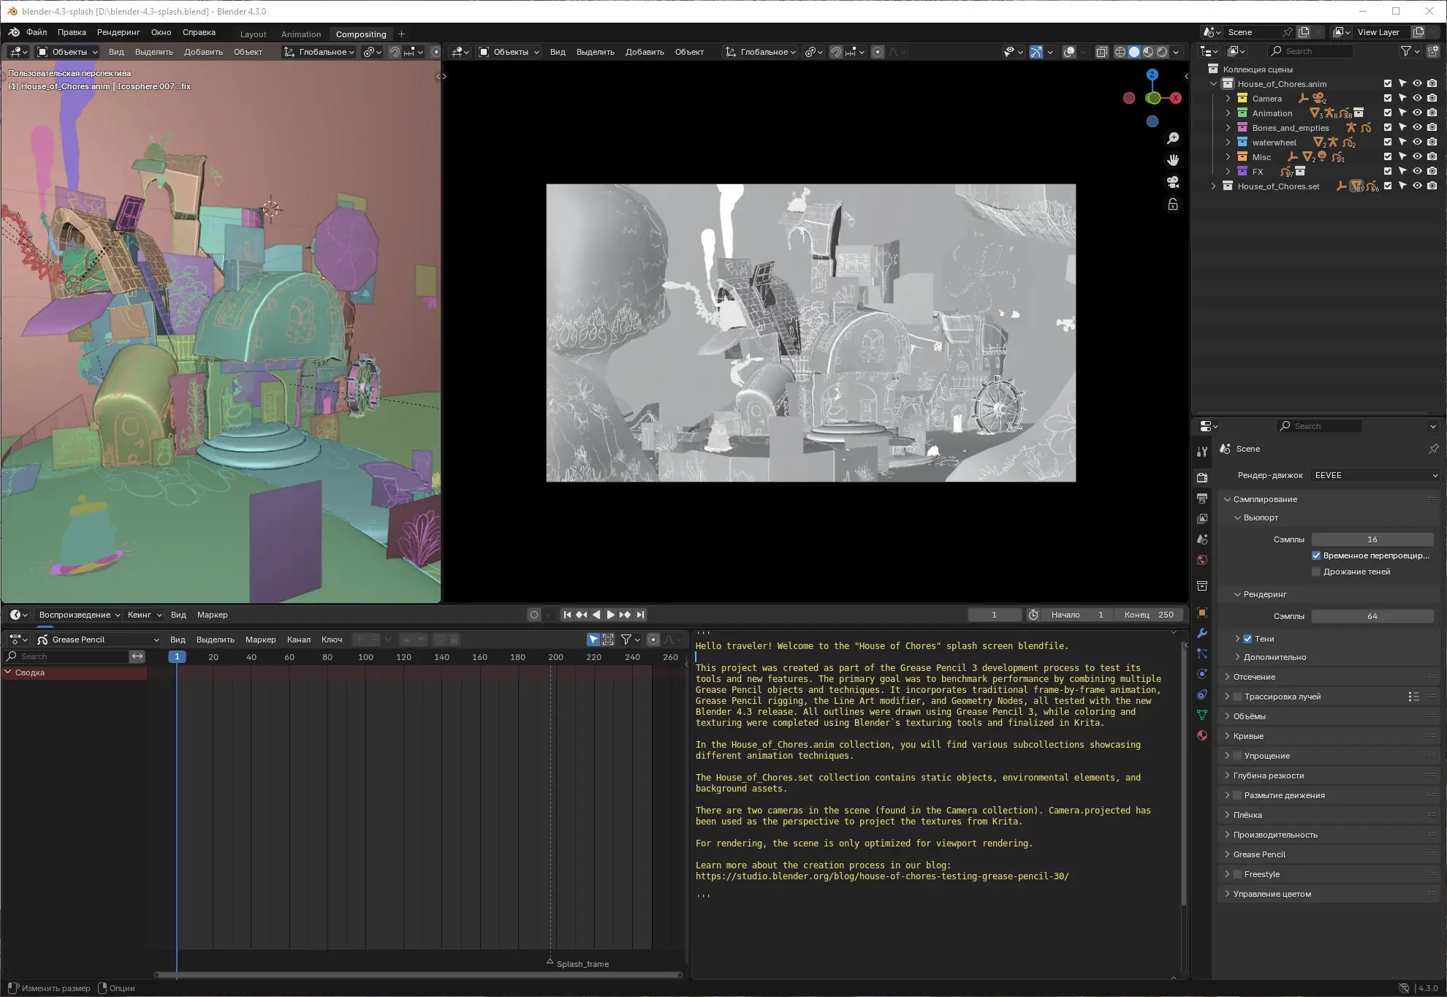The image size is (1447, 997).
Task: Open the Modifiers wrench properties tab
Action: point(1202,633)
